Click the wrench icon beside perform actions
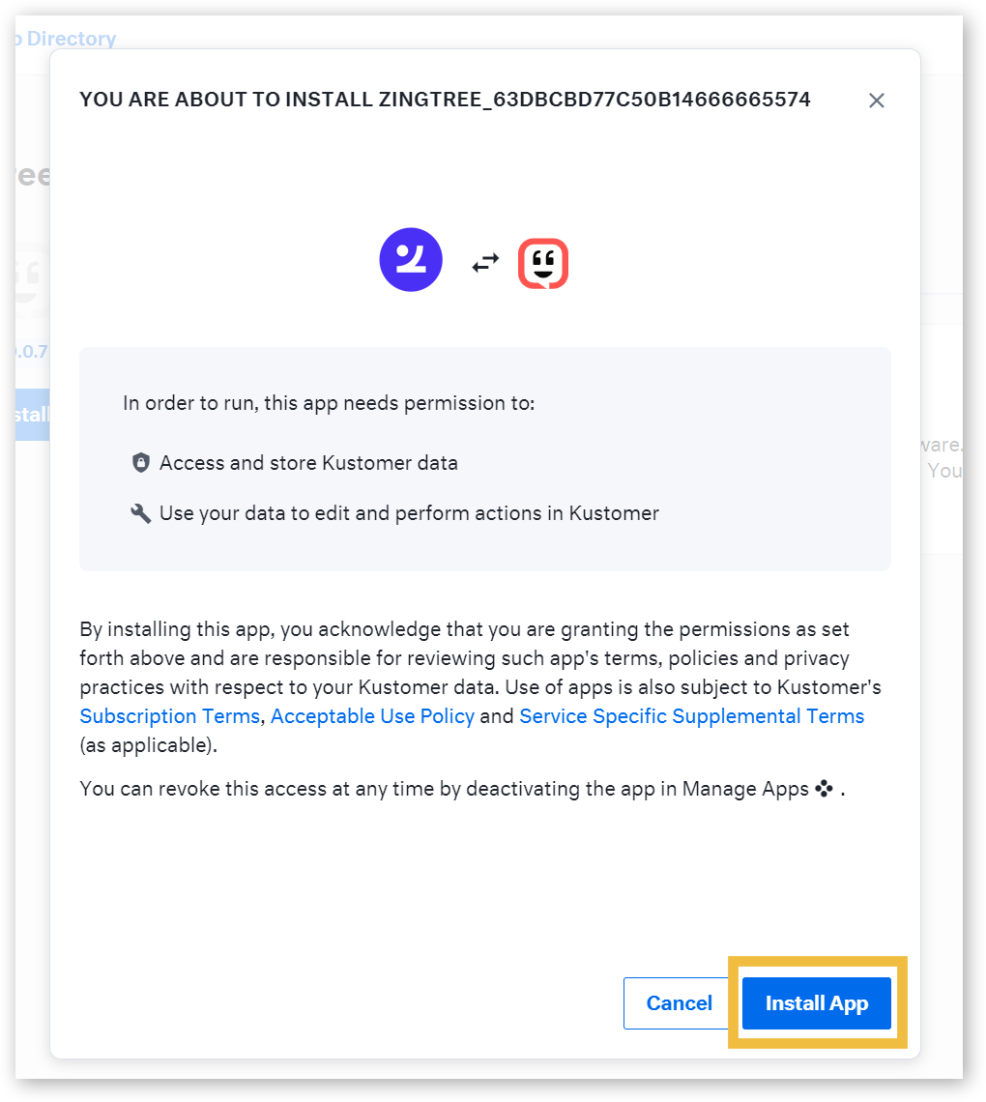The image size is (986, 1102). click(x=141, y=513)
